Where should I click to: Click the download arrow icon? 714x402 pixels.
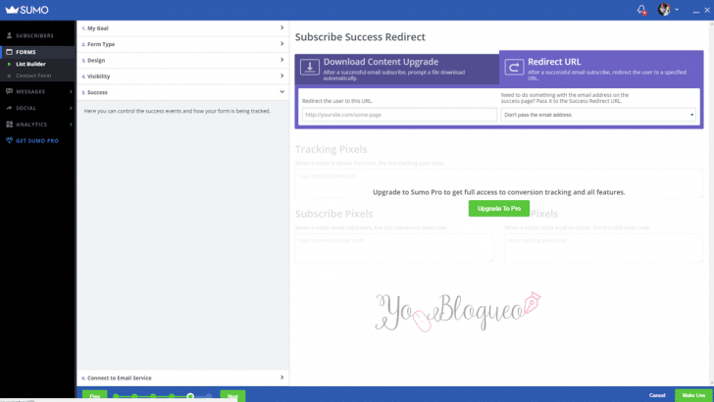[310, 68]
